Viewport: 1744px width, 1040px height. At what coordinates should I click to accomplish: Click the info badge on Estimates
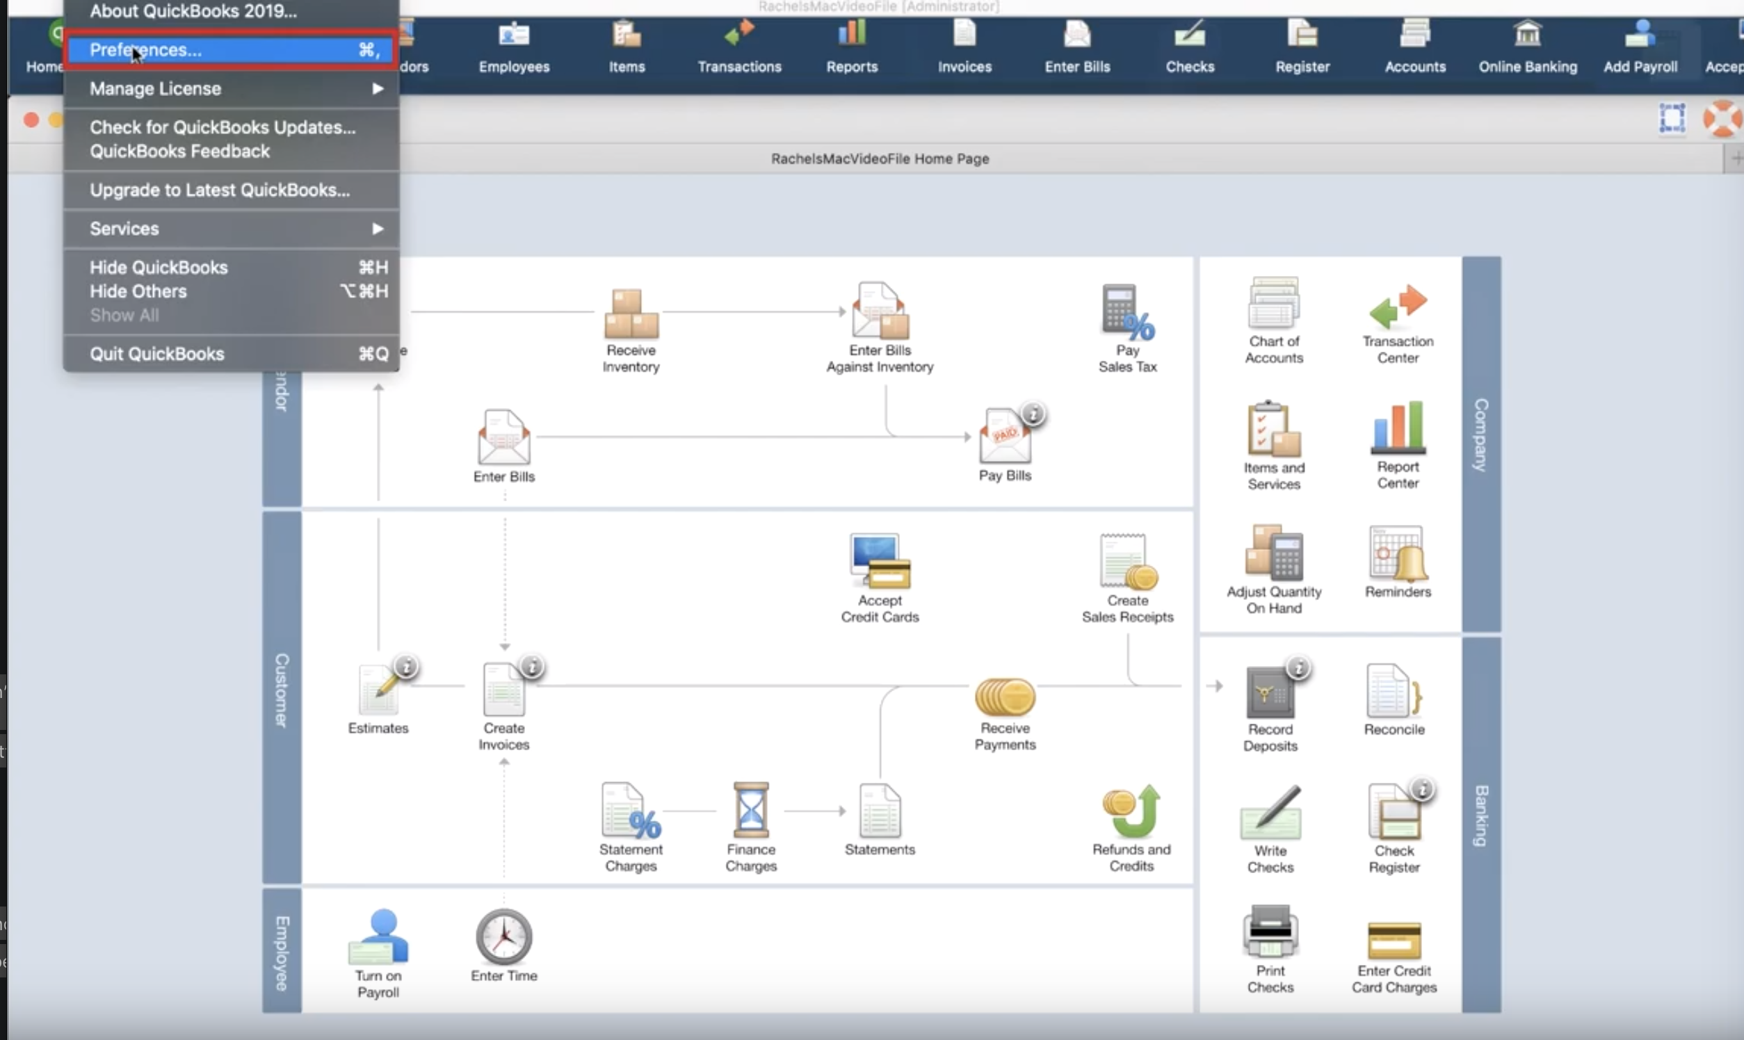(x=407, y=666)
